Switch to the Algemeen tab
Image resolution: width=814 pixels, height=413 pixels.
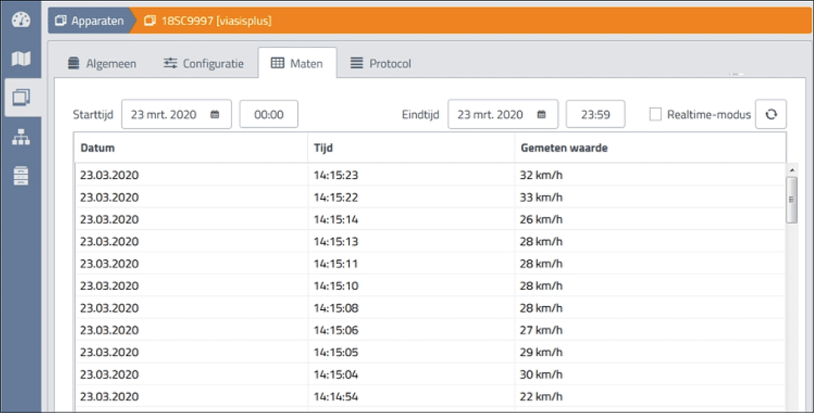(102, 64)
